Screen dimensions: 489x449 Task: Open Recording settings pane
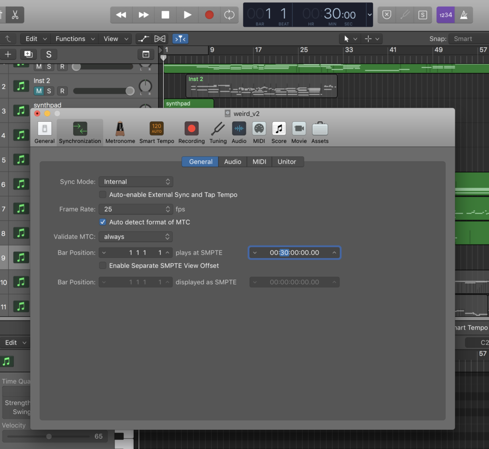[191, 133]
